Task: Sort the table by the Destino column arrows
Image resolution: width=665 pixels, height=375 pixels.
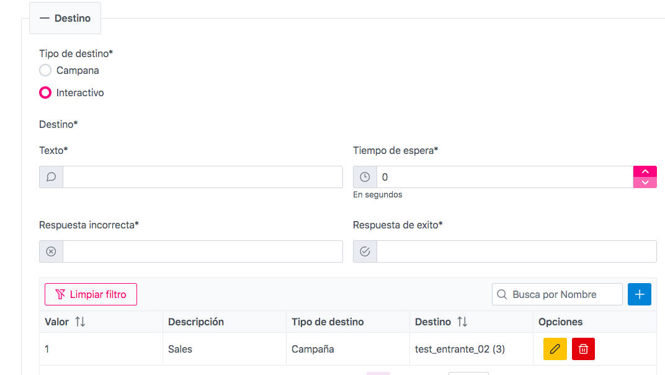Action: 462,322
